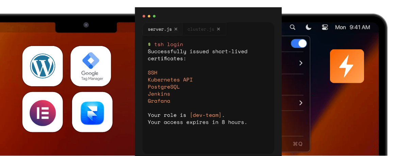Launch the Elementor app icon
Image resolution: width=396 pixels, height=156 pixels.
(x=43, y=112)
